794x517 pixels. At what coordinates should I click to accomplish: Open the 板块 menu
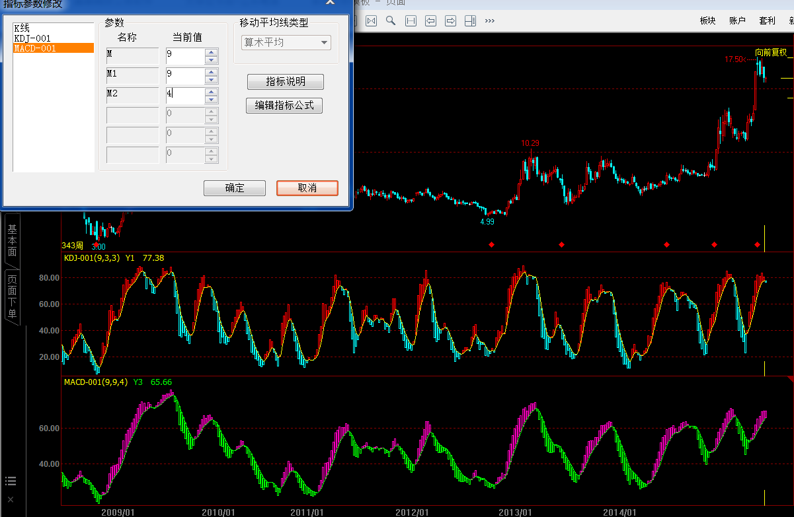tap(708, 21)
